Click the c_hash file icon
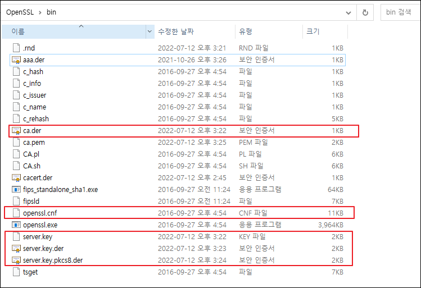This screenshot has height=288, width=421. click(x=16, y=72)
